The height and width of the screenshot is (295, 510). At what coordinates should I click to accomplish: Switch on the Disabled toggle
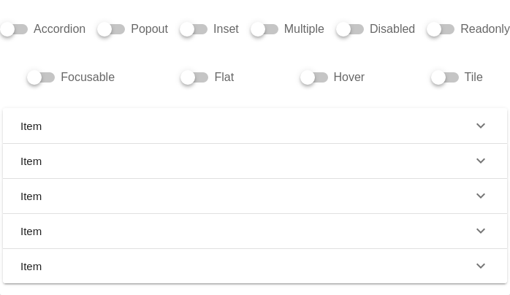[350, 29]
